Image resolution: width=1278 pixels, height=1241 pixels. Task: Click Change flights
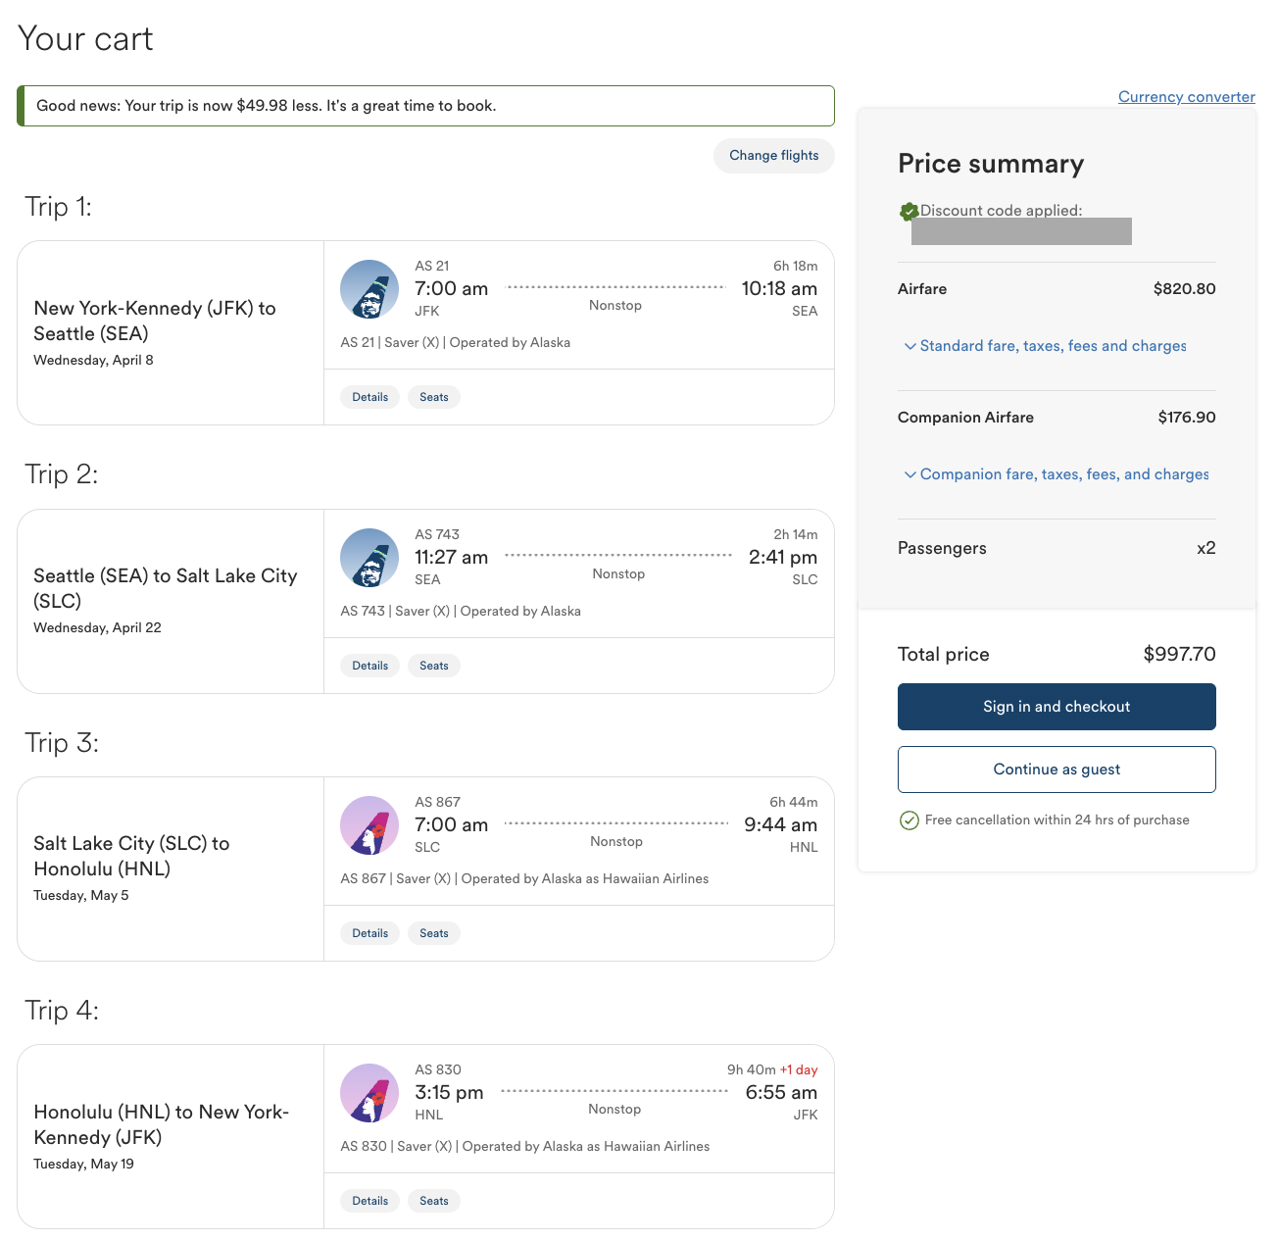(x=773, y=155)
